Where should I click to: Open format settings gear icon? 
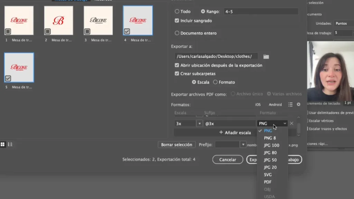point(299,104)
